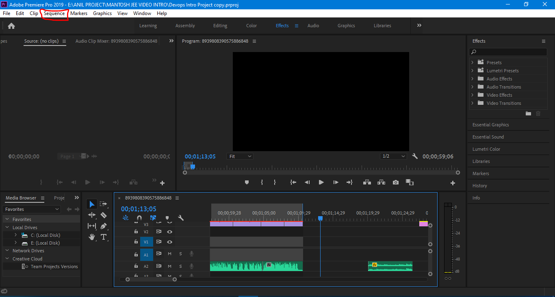The image size is (555, 297).
Task: Show more workspaces with double chevron
Action: point(419,25)
